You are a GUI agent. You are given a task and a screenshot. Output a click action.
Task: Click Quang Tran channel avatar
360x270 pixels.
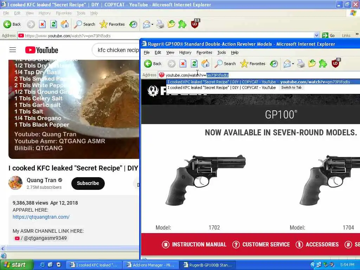15,183
